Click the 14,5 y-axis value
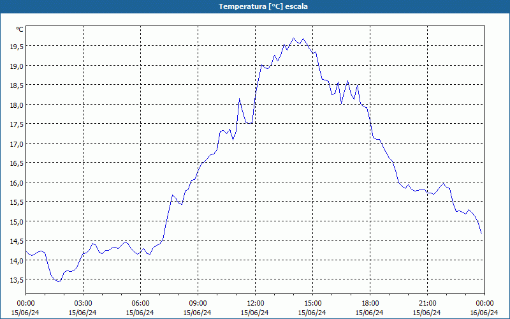510x319 pixels. coord(17,241)
